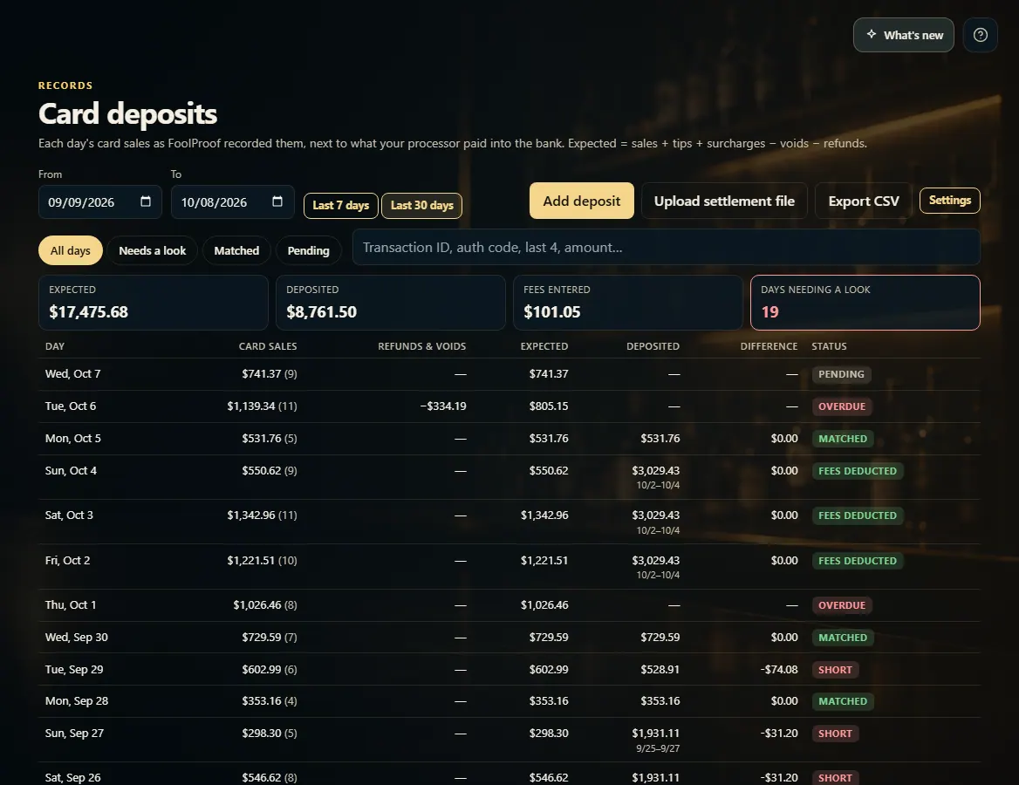This screenshot has width=1019, height=785.
Task: Click the SHORT badge for Sun, Sep 27
Action: (x=835, y=734)
